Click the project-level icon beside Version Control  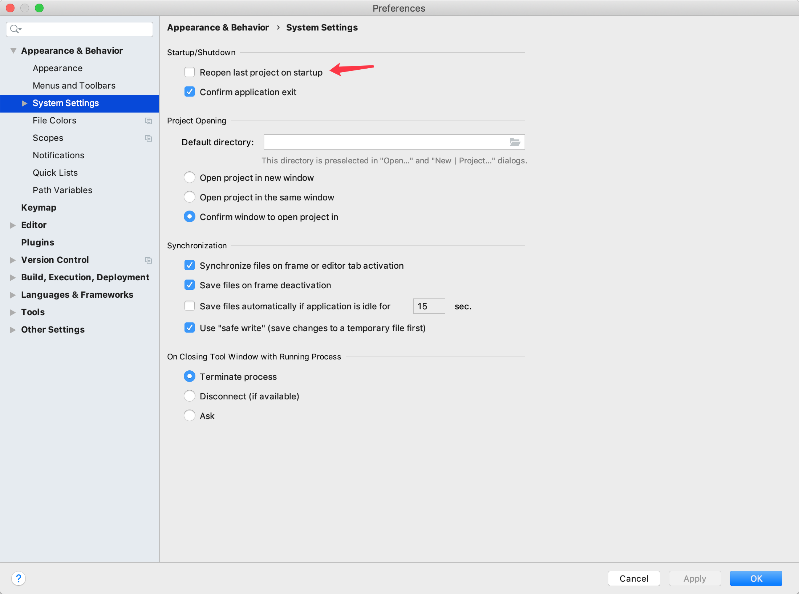click(149, 260)
